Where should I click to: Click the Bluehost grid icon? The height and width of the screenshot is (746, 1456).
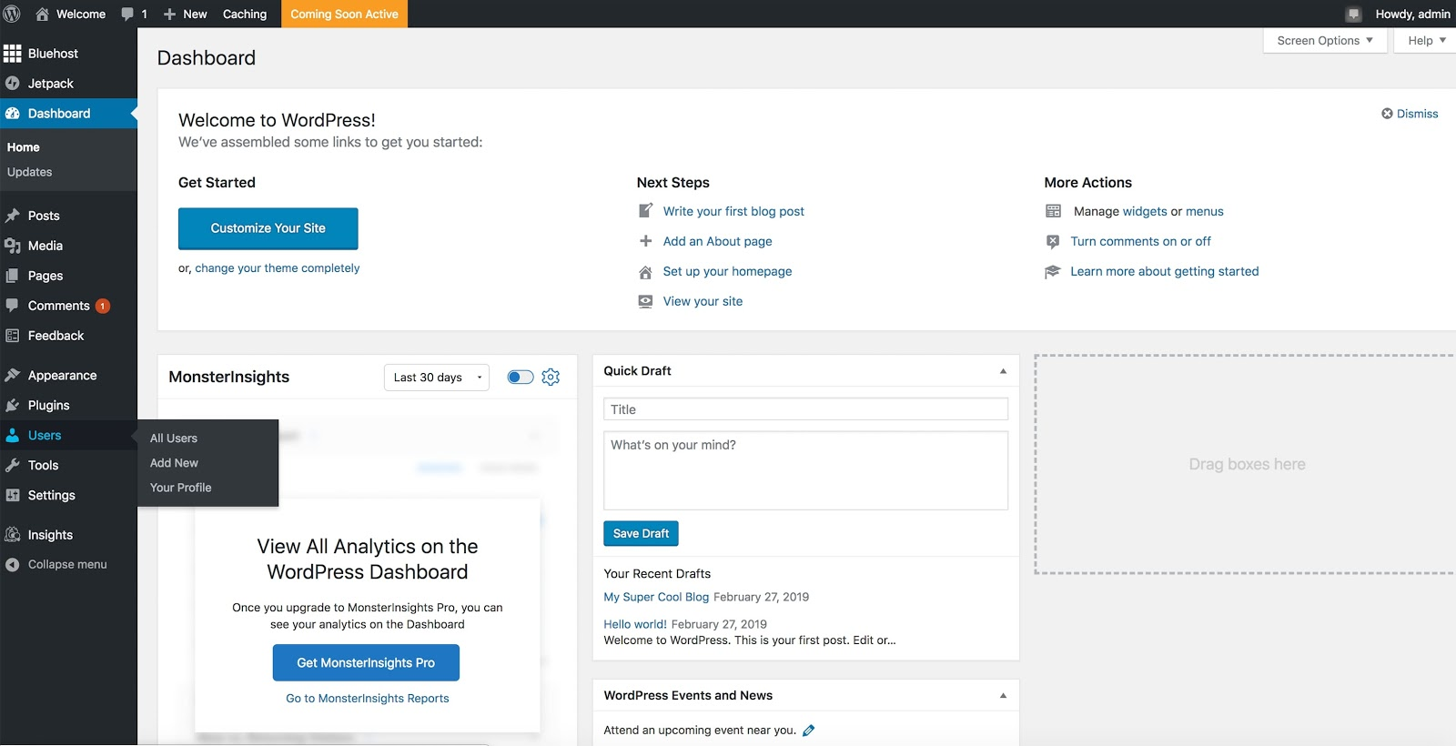[x=12, y=54]
